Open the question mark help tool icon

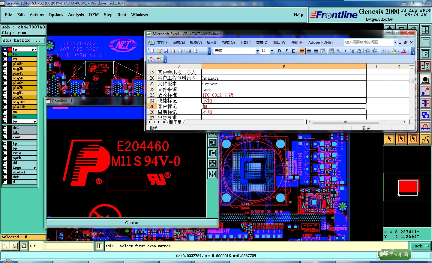click(x=425, y=54)
